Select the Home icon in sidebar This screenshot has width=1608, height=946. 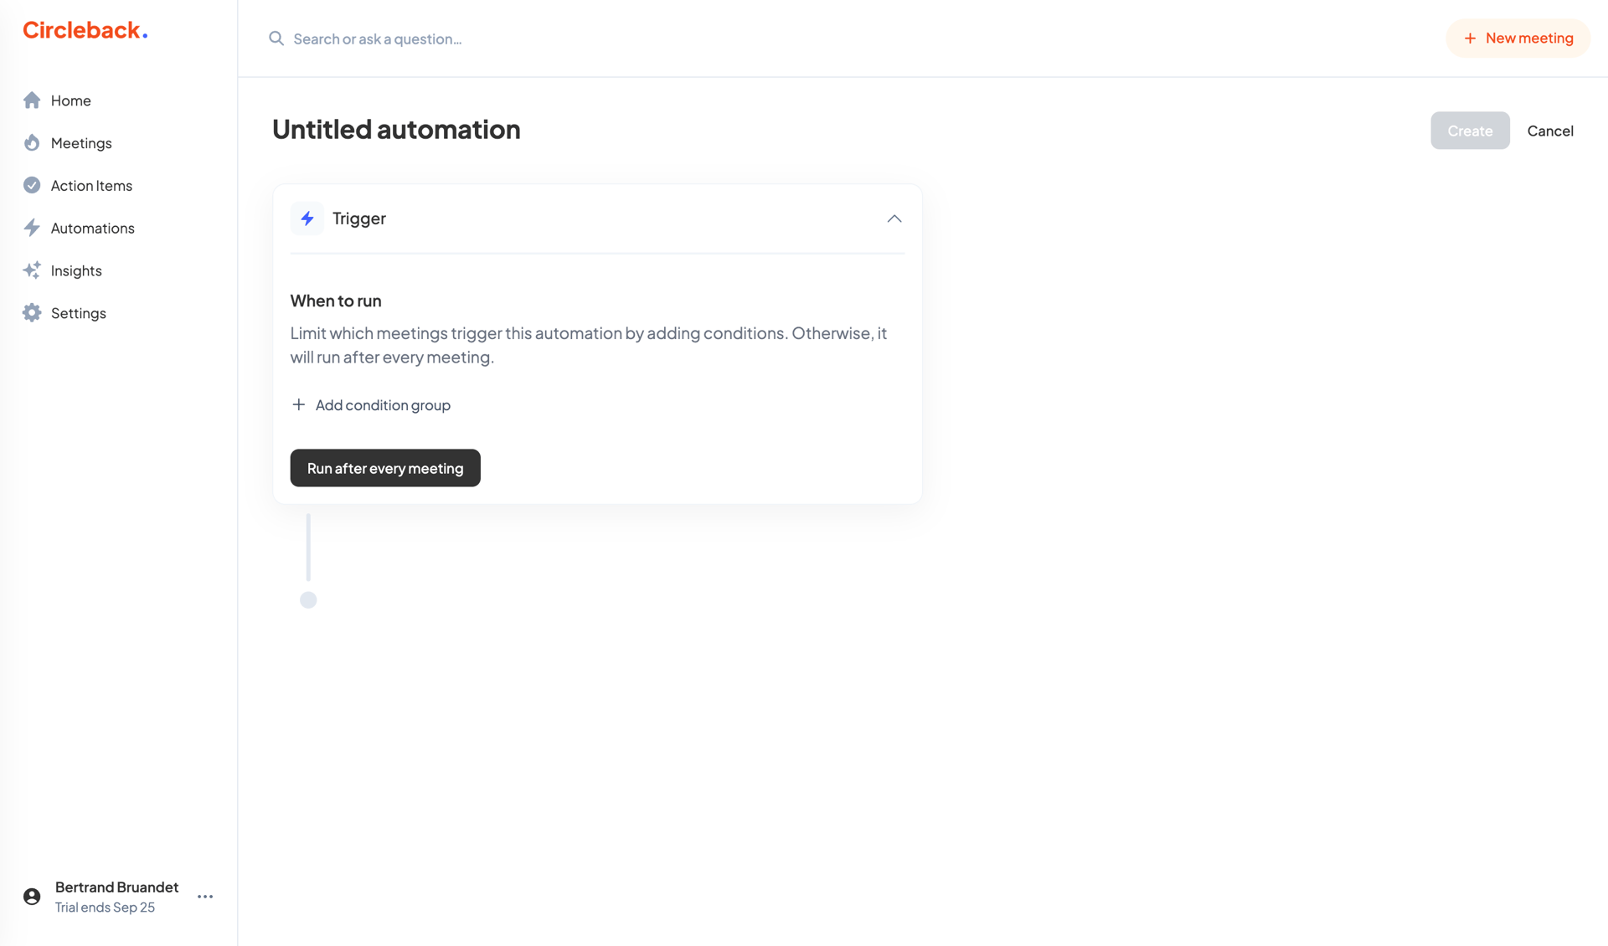[31, 100]
